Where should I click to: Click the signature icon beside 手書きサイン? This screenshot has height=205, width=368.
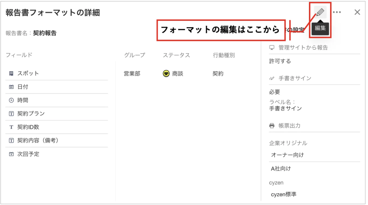pyautogui.click(x=272, y=78)
